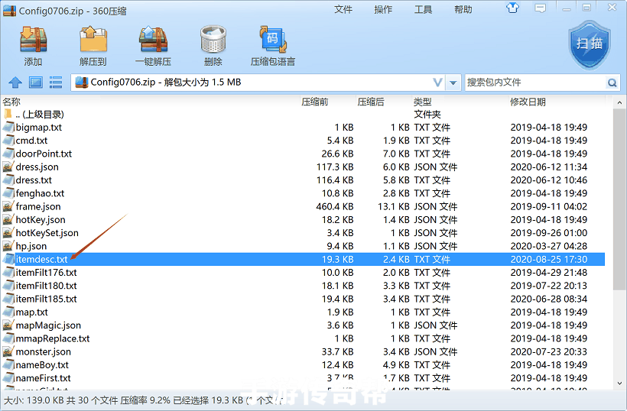Open the 工具 menu
This screenshot has width=627, height=411.
[423, 10]
